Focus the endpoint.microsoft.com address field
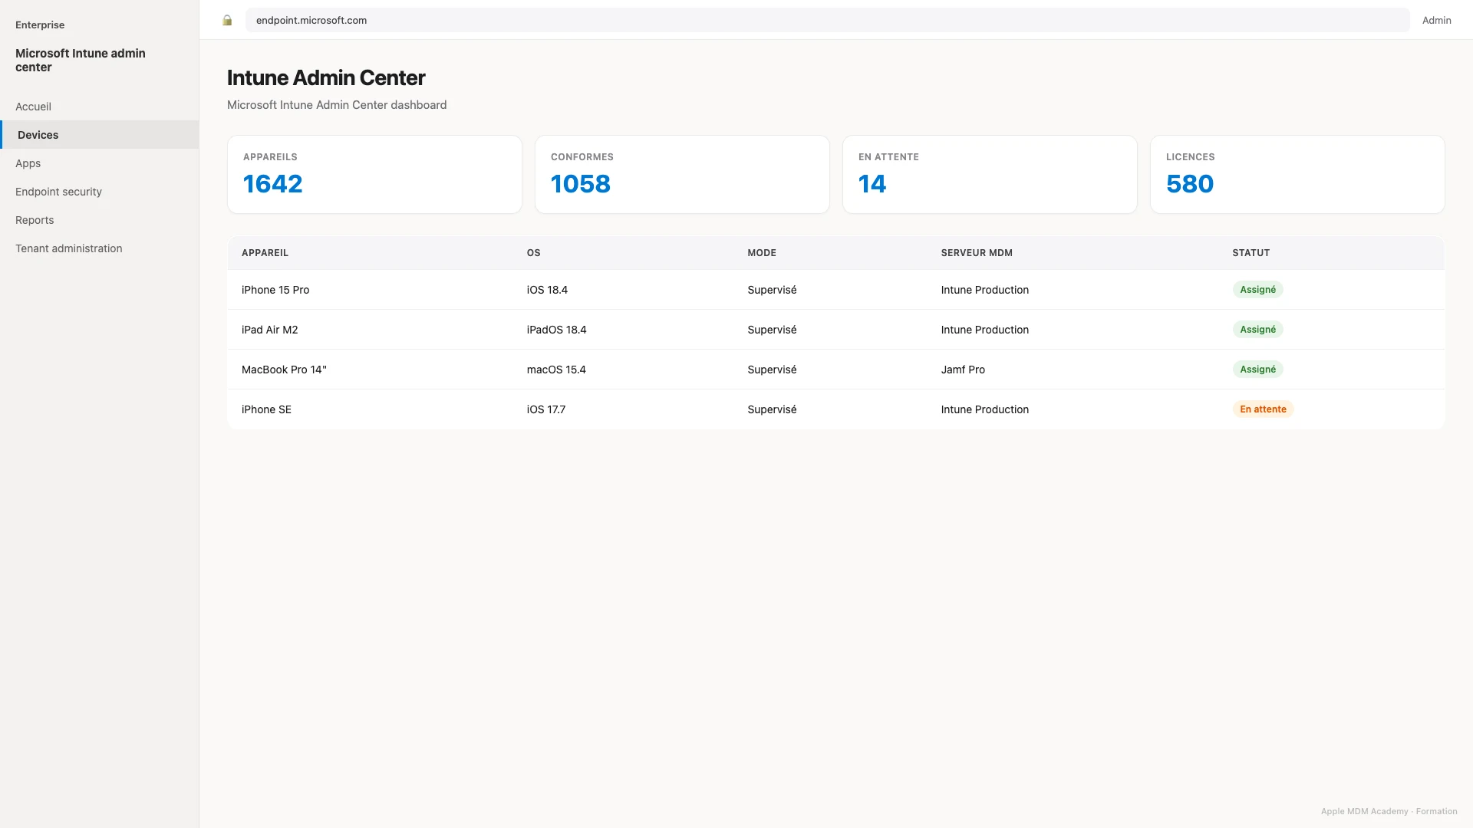This screenshot has width=1473, height=828. [827, 20]
